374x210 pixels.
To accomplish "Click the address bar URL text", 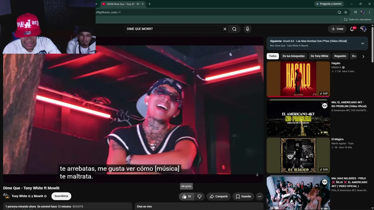I will pos(108,12).
